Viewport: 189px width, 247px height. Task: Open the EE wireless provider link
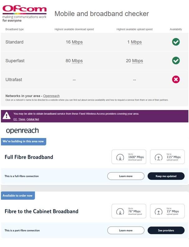[15, 119]
